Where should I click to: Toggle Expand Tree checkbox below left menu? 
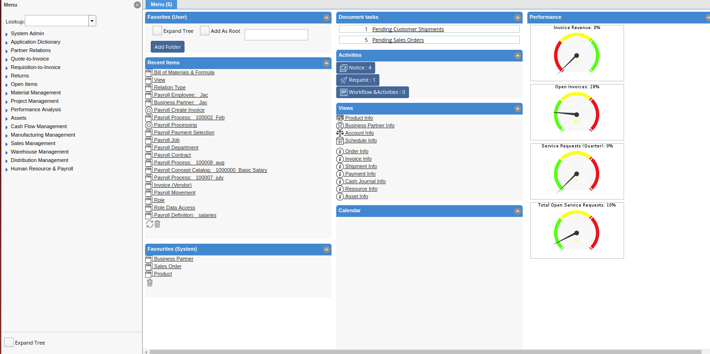(x=9, y=342)
